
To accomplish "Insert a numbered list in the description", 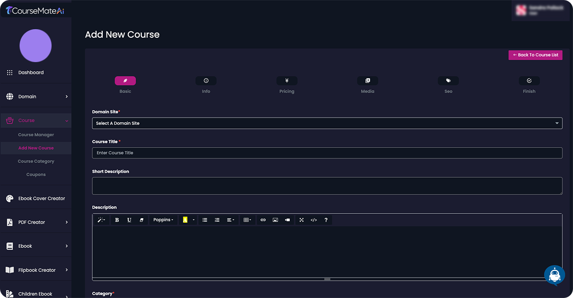I will (217, 220).
